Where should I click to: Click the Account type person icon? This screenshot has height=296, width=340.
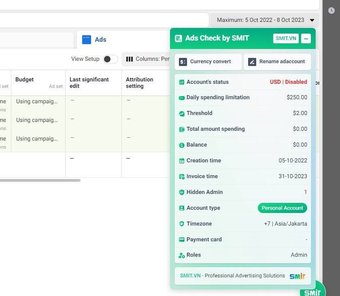181,208
